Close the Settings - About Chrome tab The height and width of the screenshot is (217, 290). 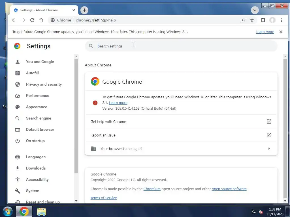click(74, 10)
